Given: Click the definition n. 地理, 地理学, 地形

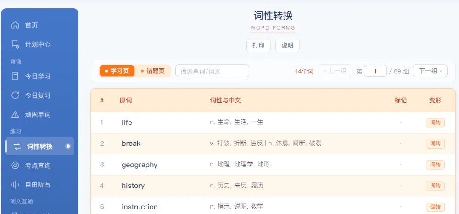Looking at the screenshot, I should click(x=240, y=164).
